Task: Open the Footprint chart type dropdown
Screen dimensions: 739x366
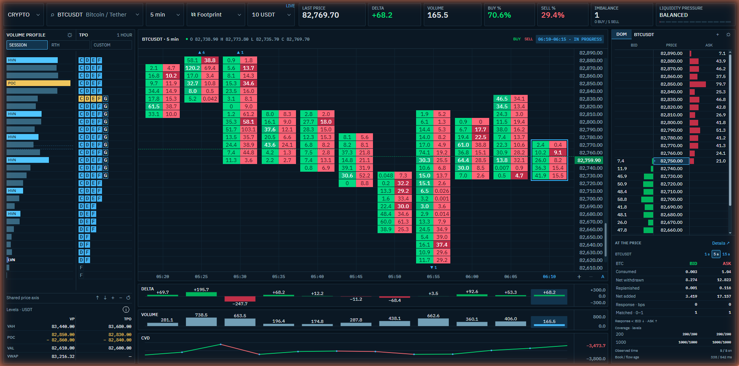Action: tap(216, 15)
